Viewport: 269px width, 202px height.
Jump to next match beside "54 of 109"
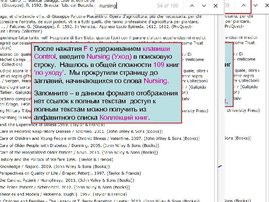204,6
